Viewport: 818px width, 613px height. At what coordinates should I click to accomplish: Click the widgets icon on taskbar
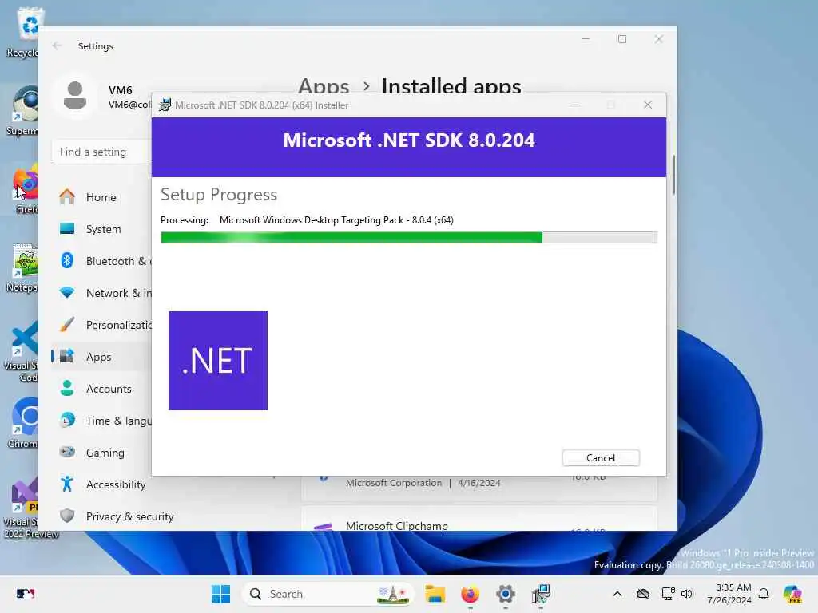pos(25,594)
